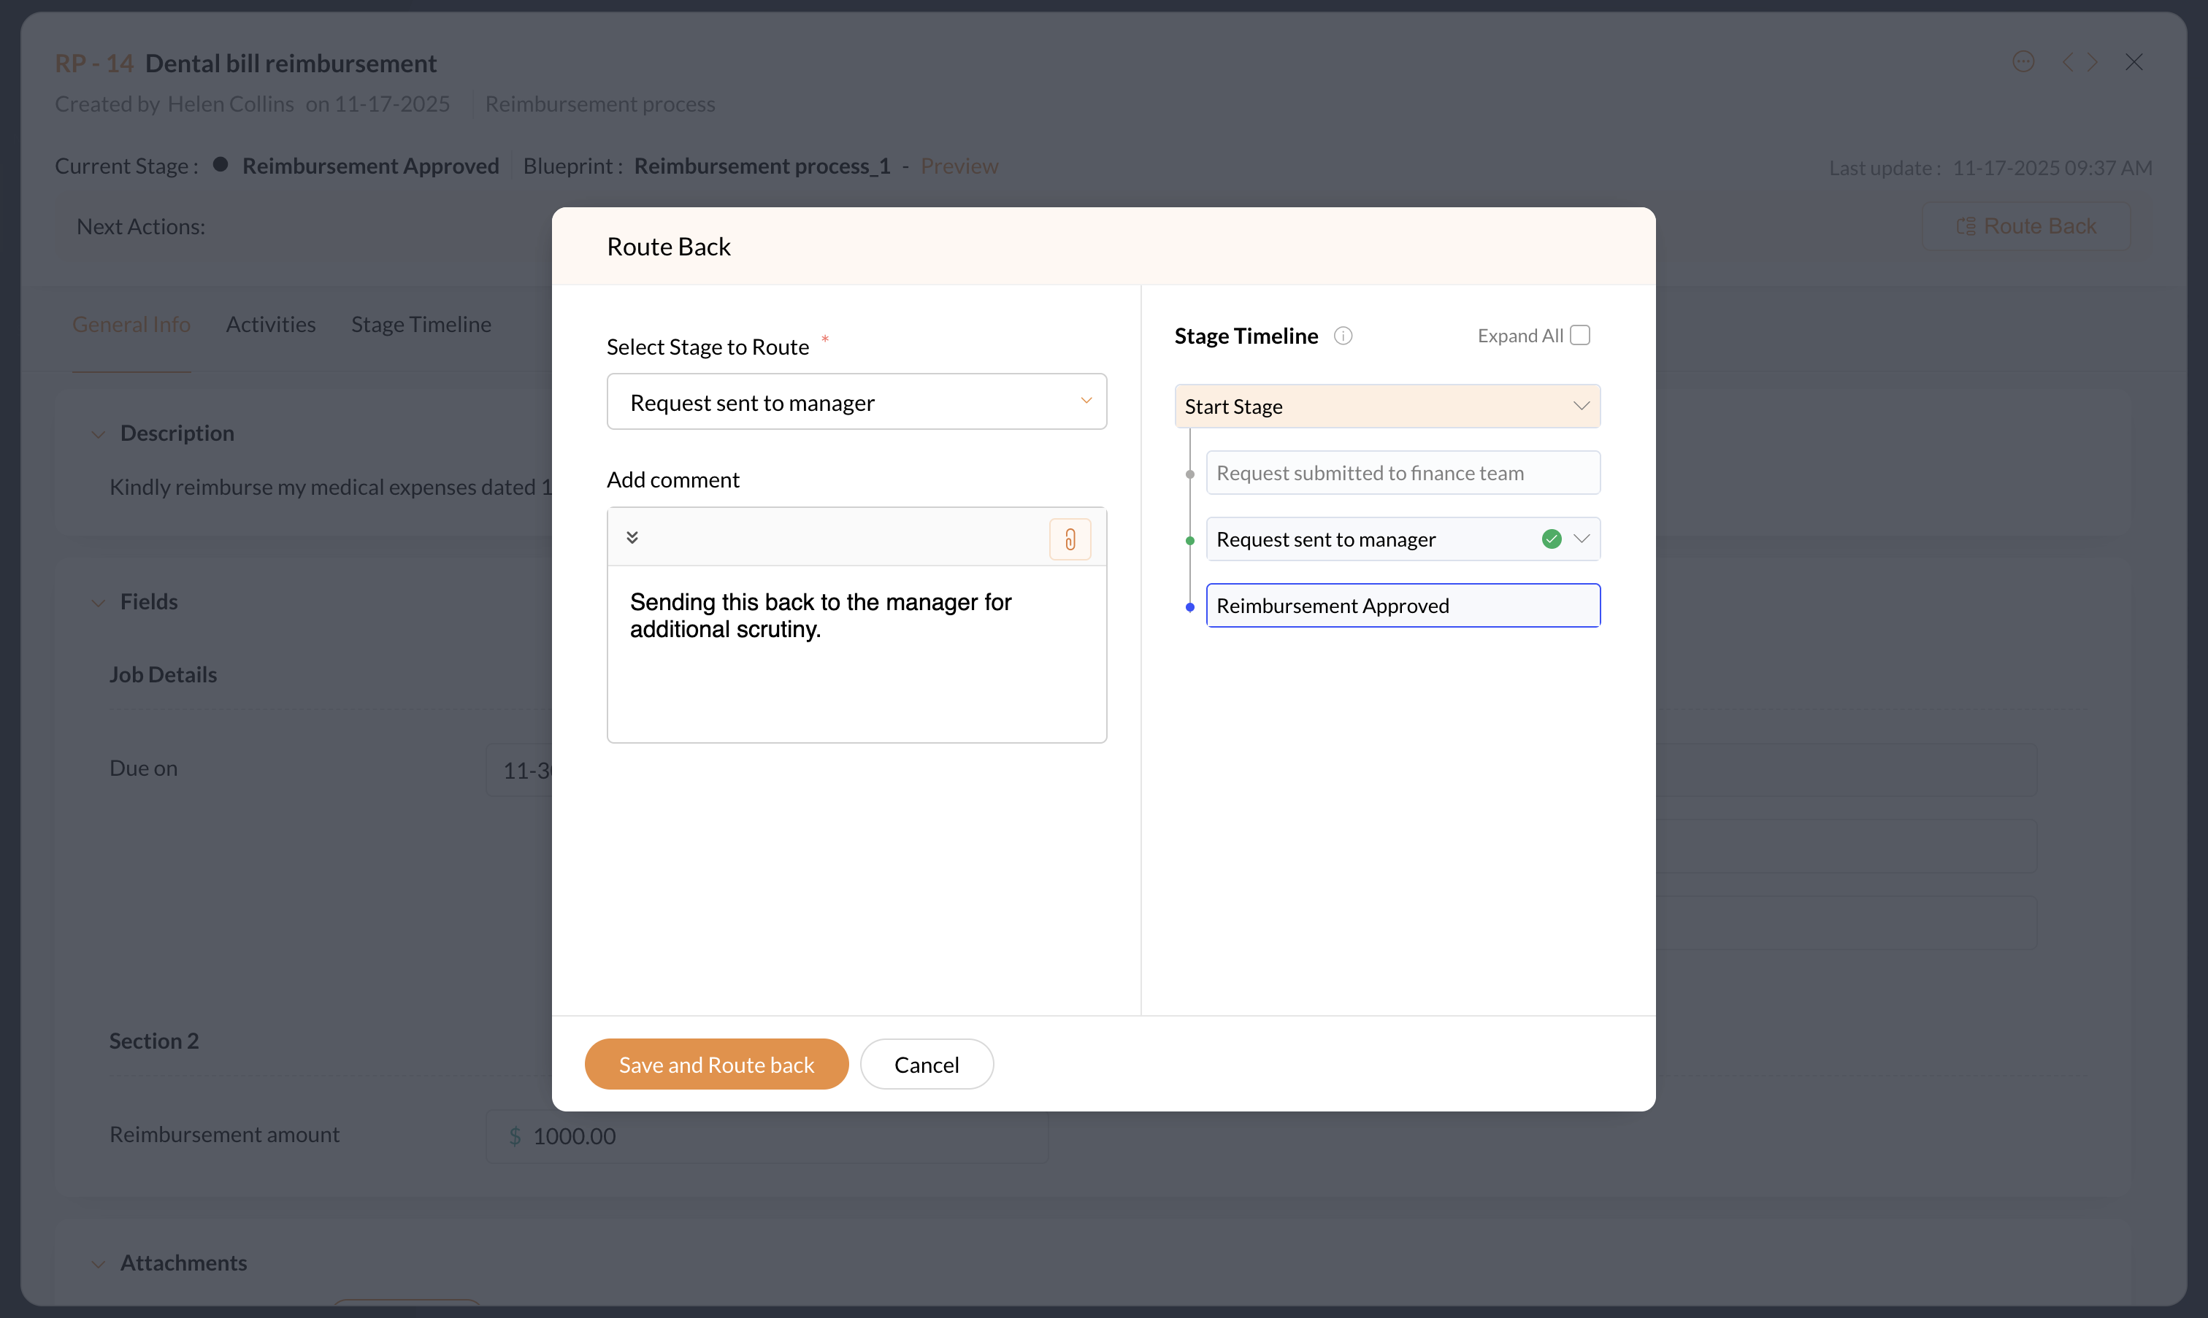This screenshot has height=1318, width=2208.
Task: Click the double-chevron expand toolbar icon
Action: point(632,537)
